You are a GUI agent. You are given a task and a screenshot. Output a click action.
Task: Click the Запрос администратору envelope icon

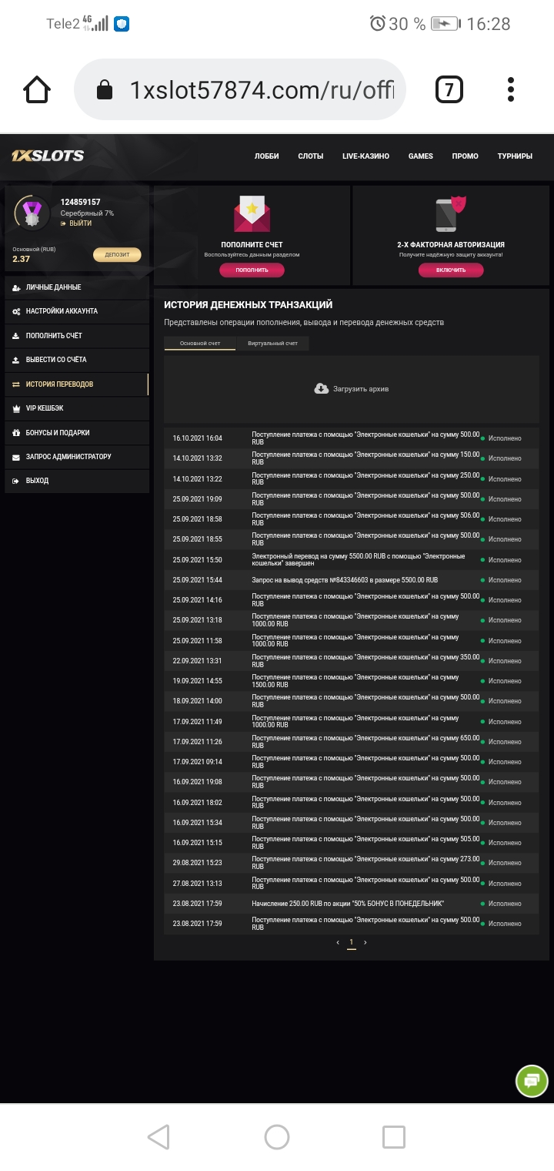pyautogui.click(x=18, y=457)
